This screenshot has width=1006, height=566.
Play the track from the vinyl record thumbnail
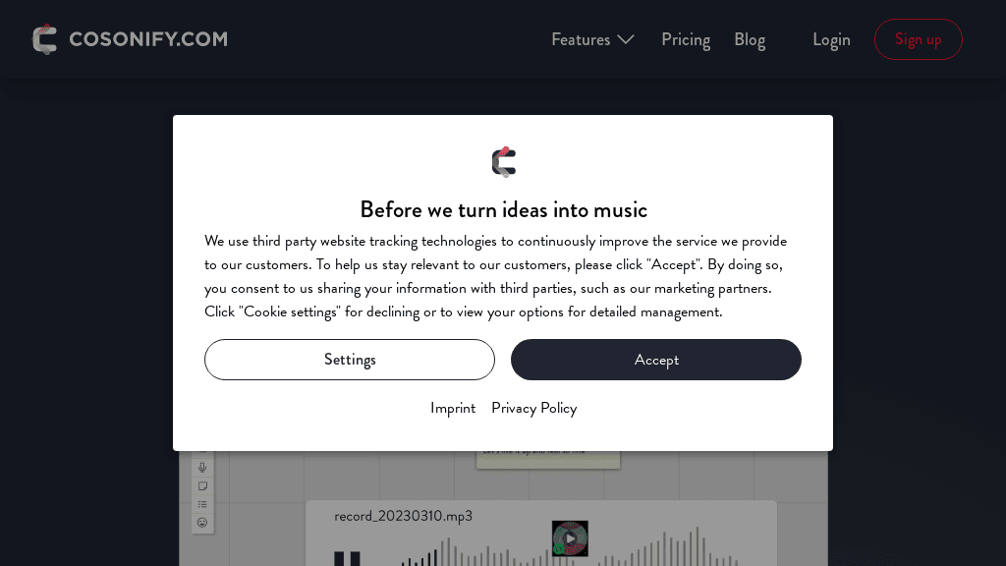pos(570,538)
